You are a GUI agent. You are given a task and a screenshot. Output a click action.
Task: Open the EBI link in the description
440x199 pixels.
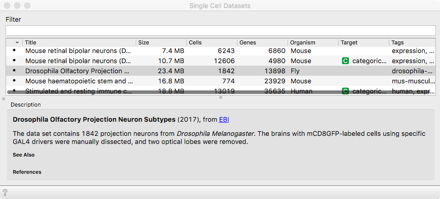click(224, 120)
